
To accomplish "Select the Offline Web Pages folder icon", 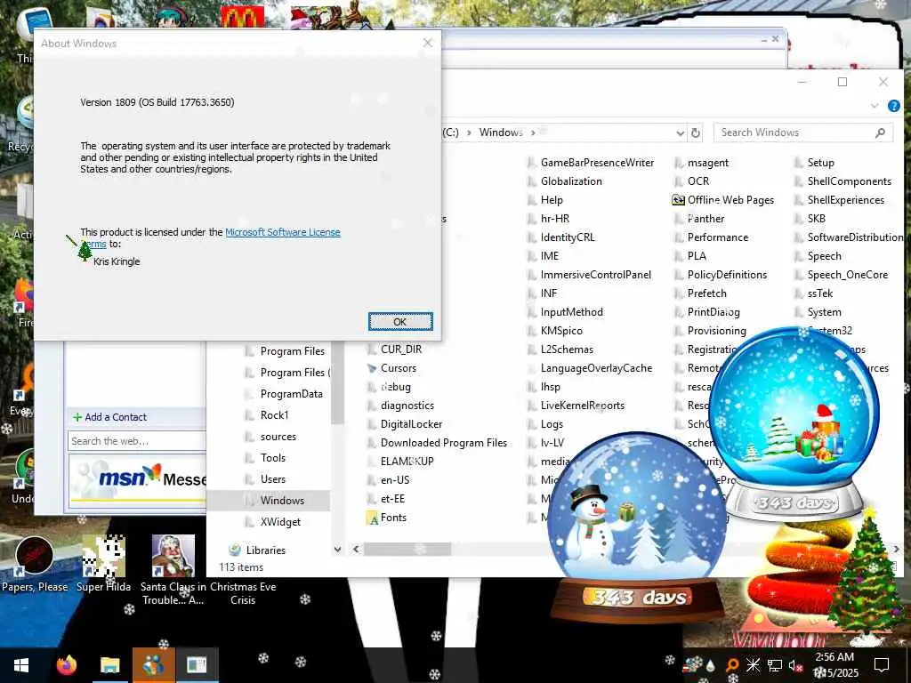I will [x=678, y=200].
